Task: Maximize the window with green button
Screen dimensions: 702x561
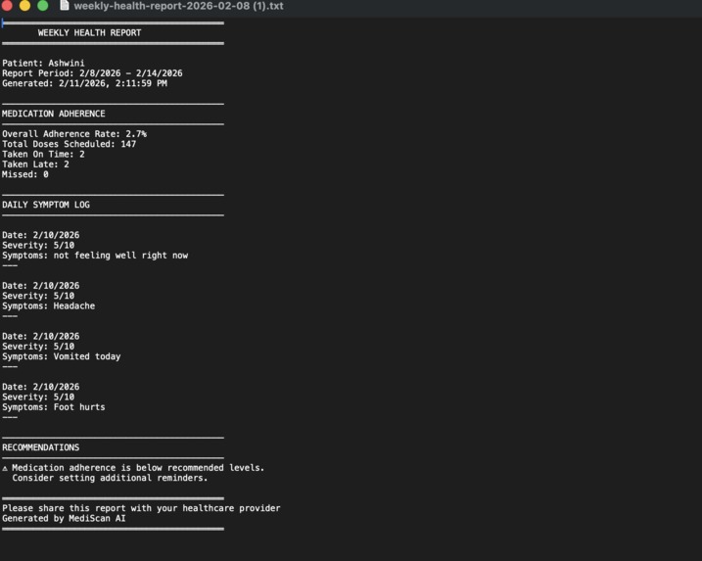Action: pyautogui.click(x=43, y=5)
